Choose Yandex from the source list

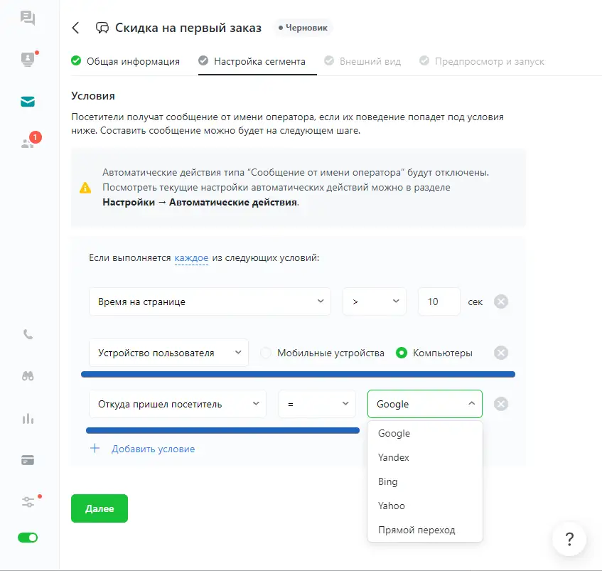[394, 458]
